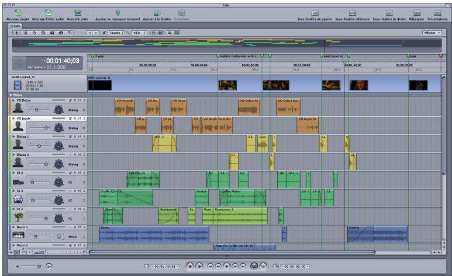452x276 pixels.
Task: Click the Record button in transport
Action: click(190, 267)
